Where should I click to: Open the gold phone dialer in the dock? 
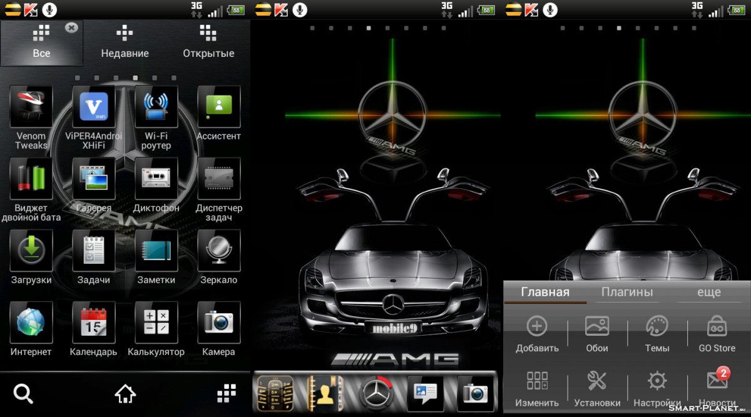click(x=277, y=393)
